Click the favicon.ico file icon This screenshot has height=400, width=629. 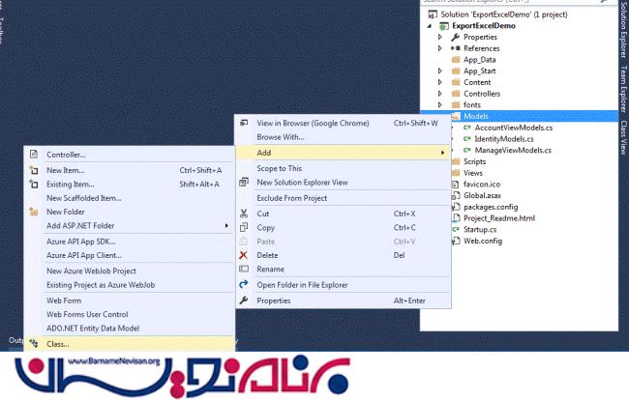click(x=456, y=185)
